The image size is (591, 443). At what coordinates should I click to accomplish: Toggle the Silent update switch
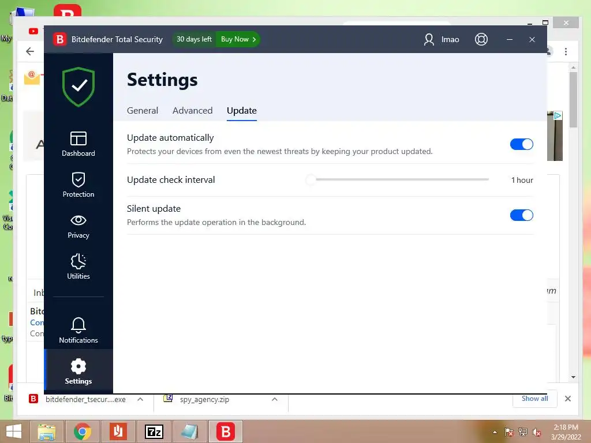[522, 215]
